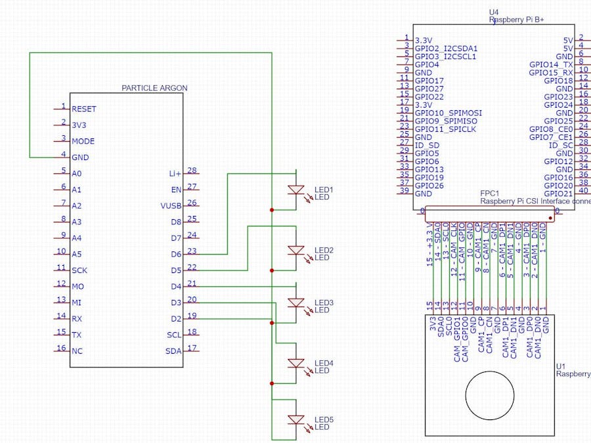
Task: Click the A0 pin label
Action: [x=77, y=174]
